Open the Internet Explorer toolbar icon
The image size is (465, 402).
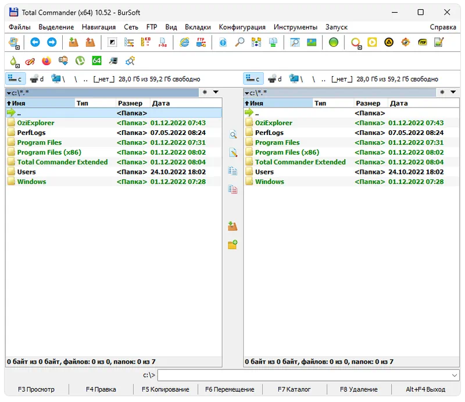[x=184, y=42]
